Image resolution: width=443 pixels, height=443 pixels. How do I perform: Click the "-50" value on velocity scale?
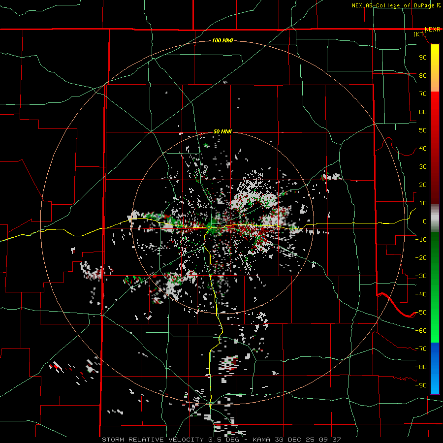pyautogui.click(x=421, y=313)
